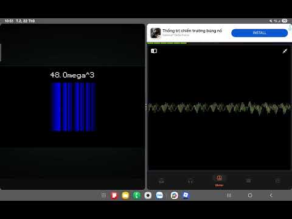Open the first bottom navigation tab

pos(161,181)
